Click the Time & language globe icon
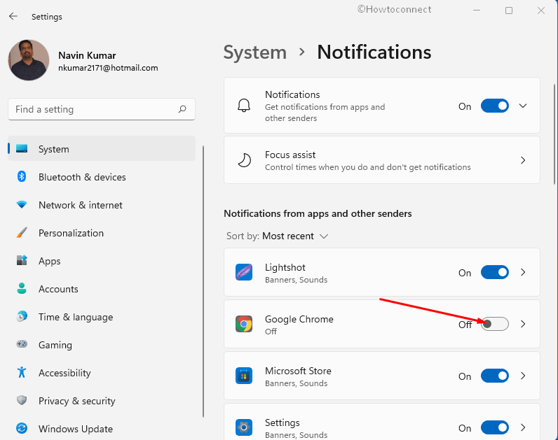This screenshot has width=558, height=440. 22,316
